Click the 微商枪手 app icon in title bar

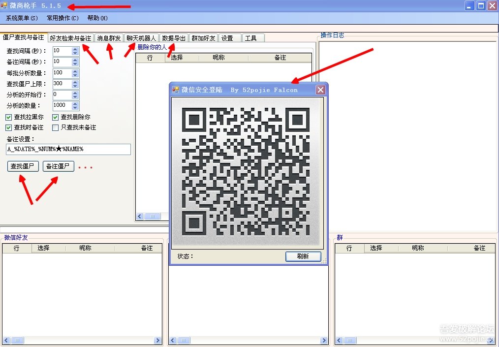coord(4,5)
